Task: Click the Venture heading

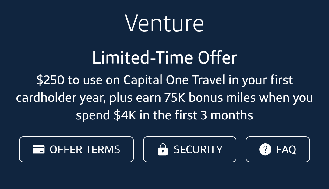Action: (164, 23)
